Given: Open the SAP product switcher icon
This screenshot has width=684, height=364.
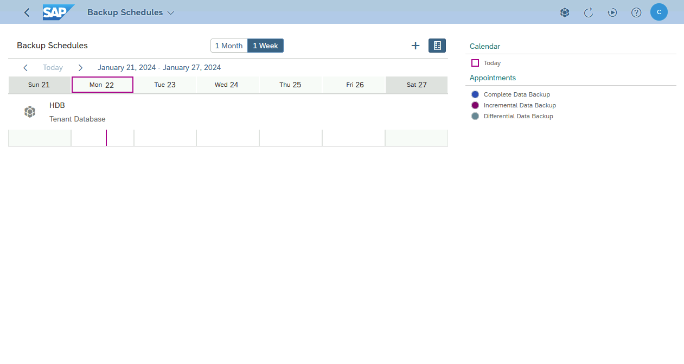Looking at the screenshot, I should click(564, 12).
